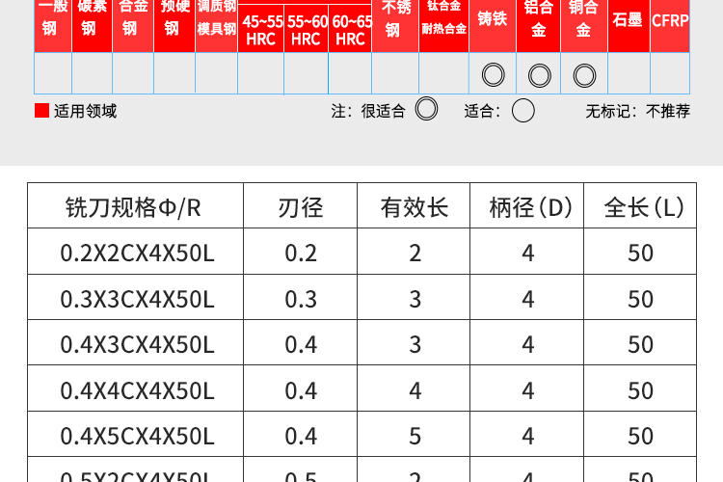Screen dimensions: 723x482
Task: Click the double-circle mark under 铜合金
Action: (584, 74)
